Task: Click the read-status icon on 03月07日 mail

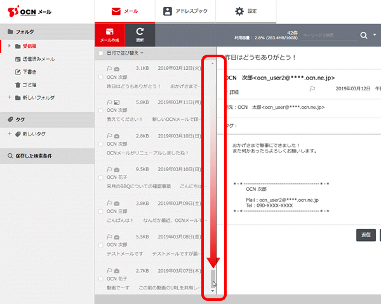Action: coord(117,271)
